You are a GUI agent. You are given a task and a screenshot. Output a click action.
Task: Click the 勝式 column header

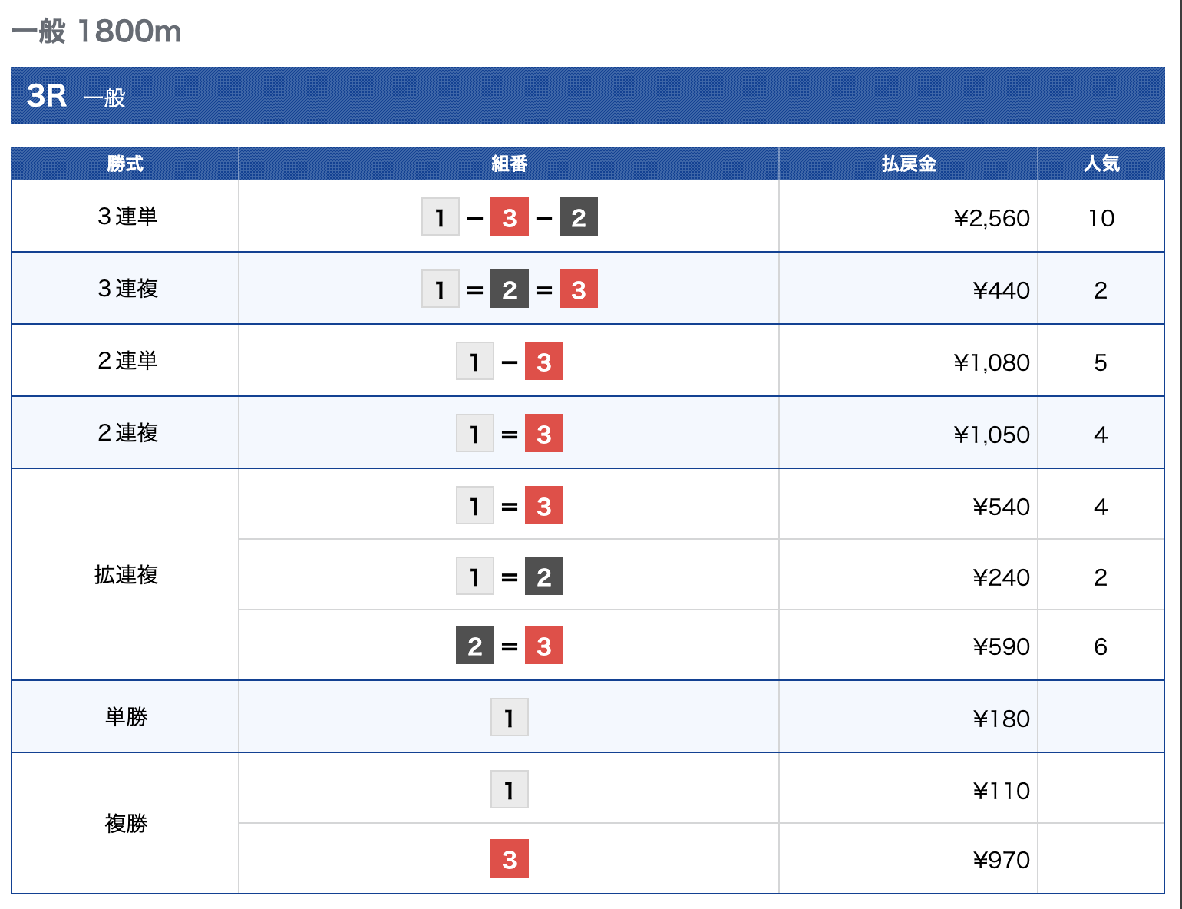tap(125, 164)
